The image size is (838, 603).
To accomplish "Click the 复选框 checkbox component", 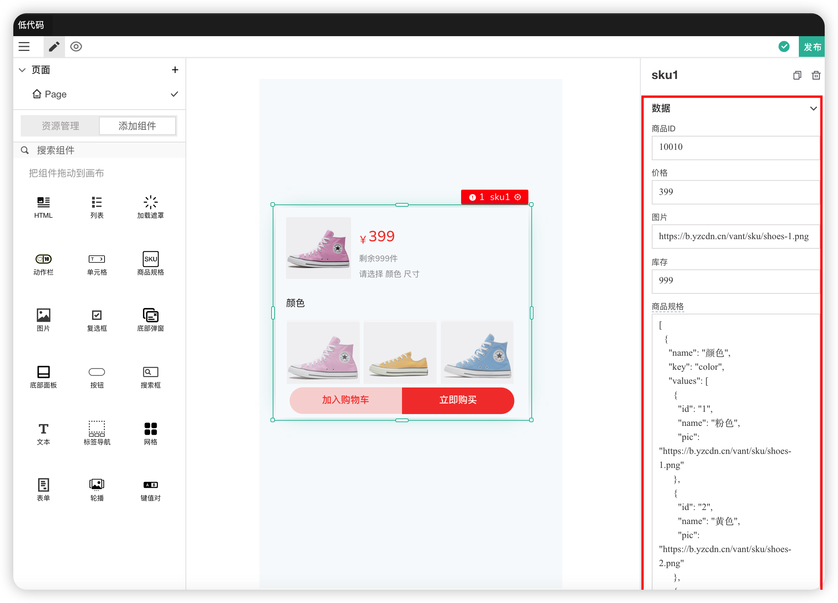I will click(x=97, y=316).
